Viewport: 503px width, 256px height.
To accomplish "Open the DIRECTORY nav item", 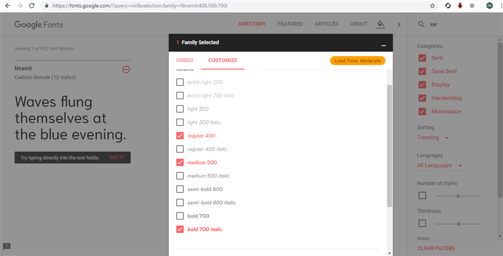I will click(252, 24).
